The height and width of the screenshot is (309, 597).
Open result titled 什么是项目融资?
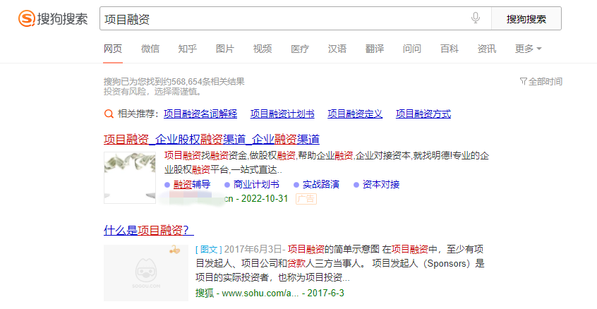click(x=148, y=230)
